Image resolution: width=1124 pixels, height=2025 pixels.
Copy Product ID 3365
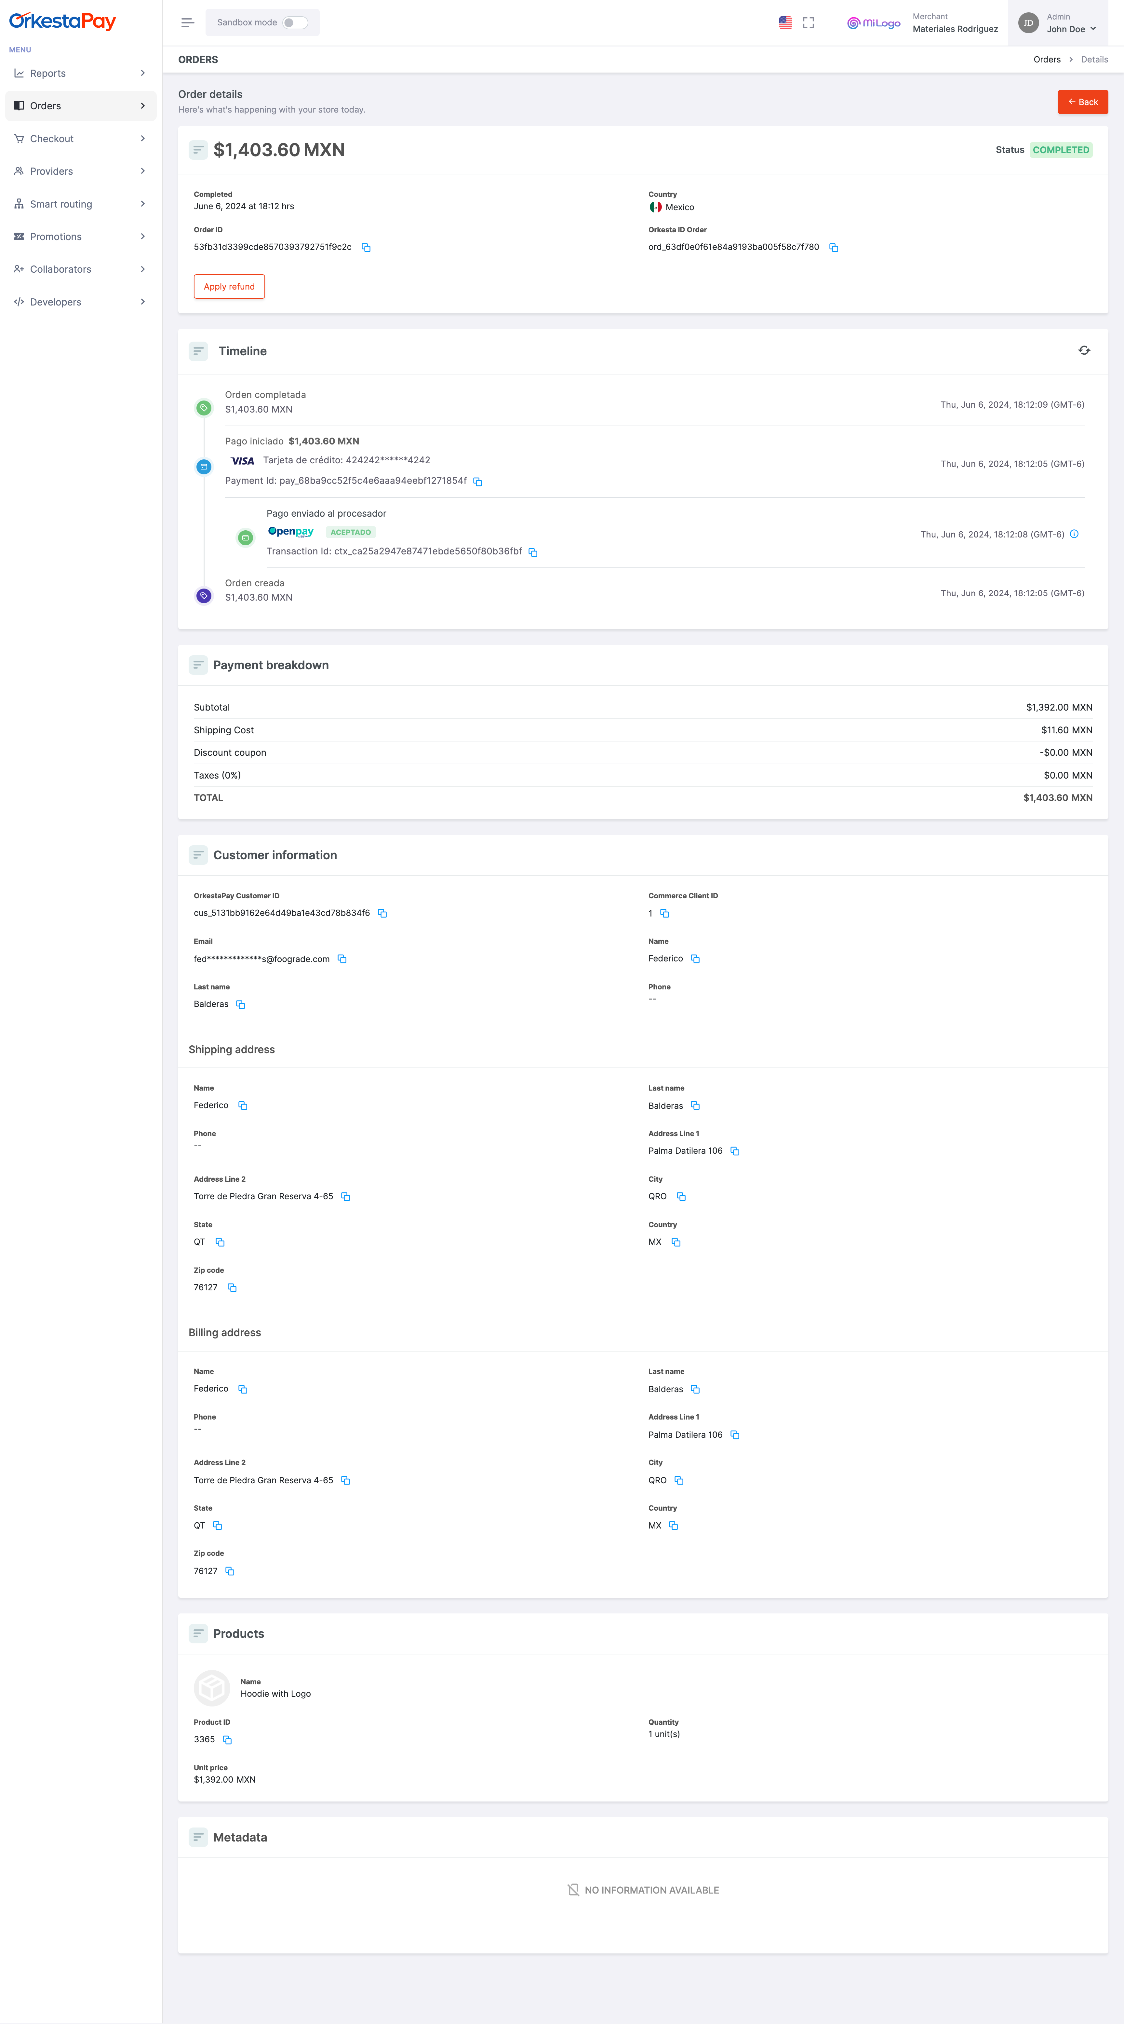click(x=227, y=1740)
